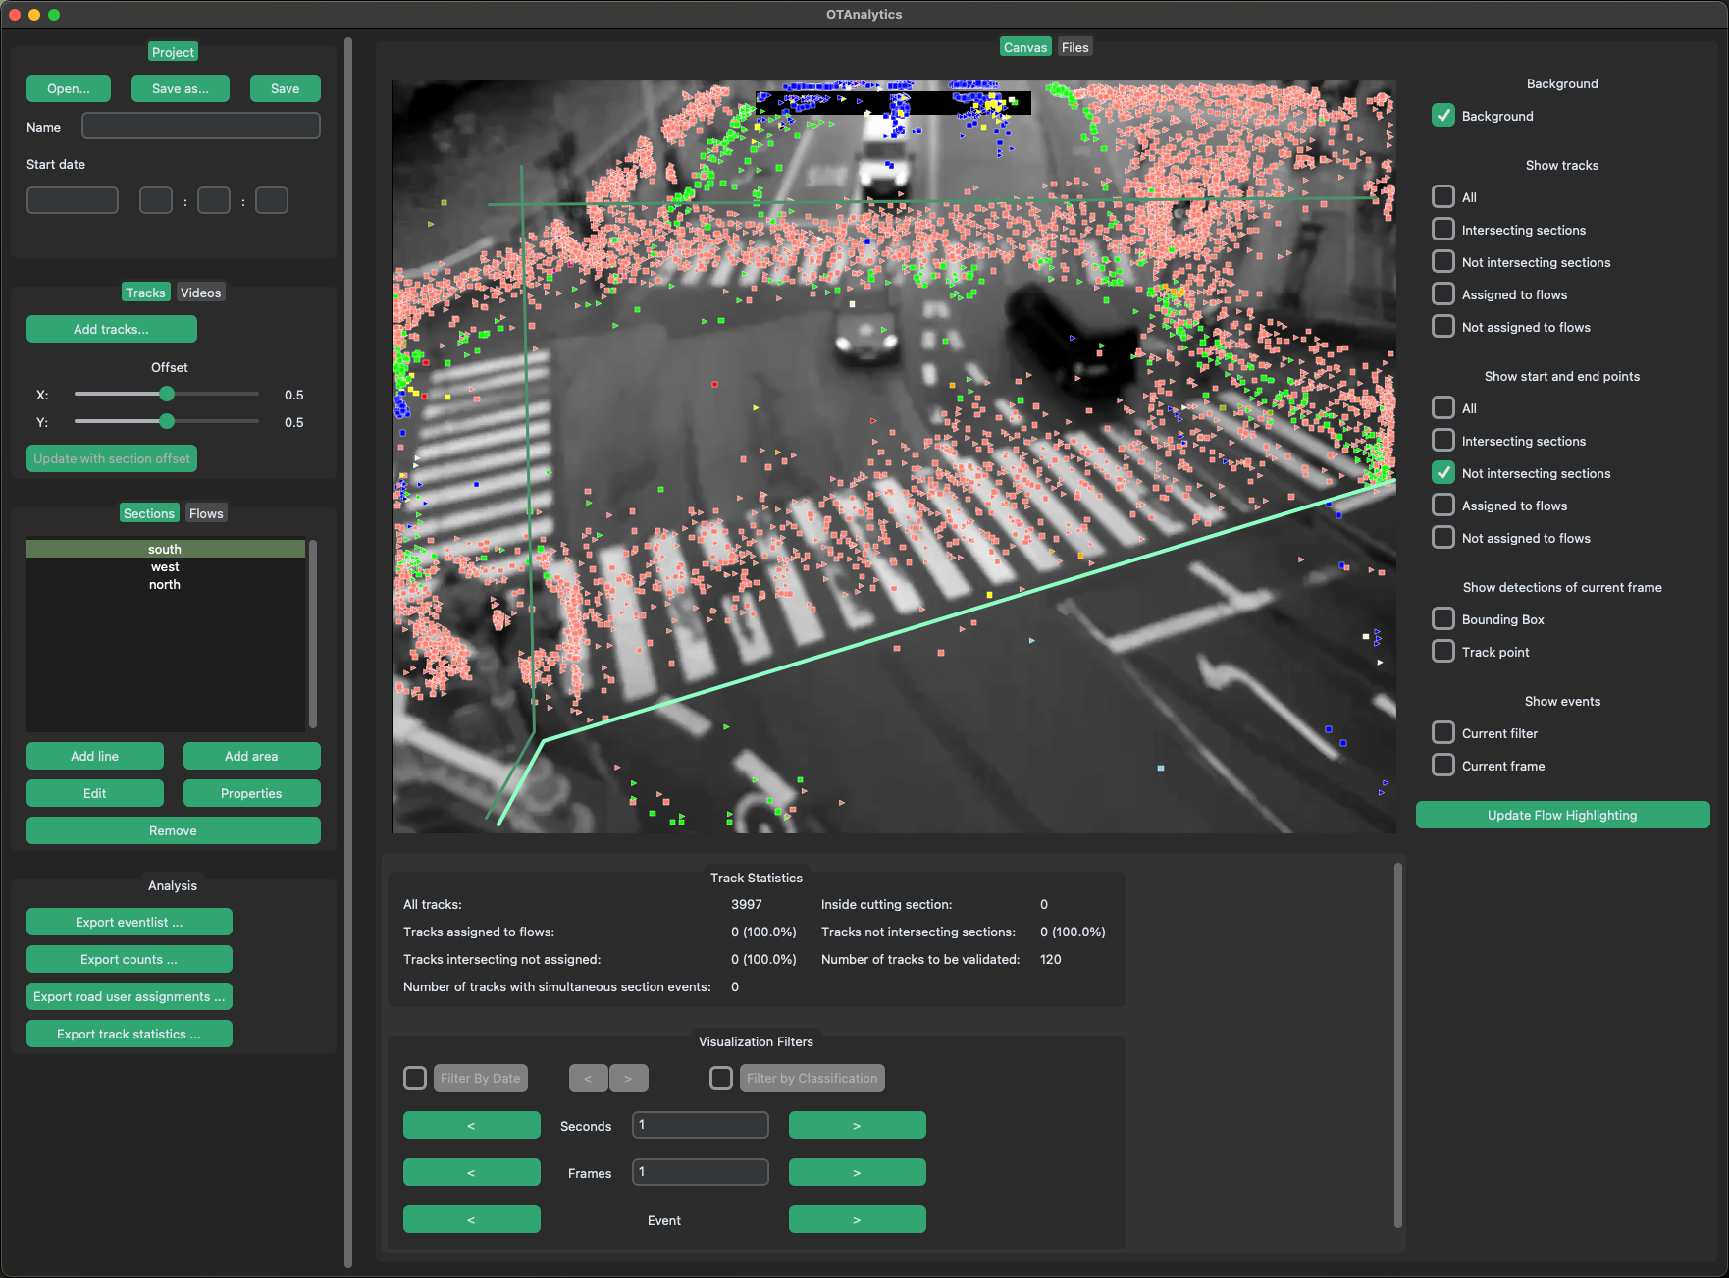
Task: Enable the "Bounding Box" detection display
Action: pyautogui.click(x=1443, y=618)
